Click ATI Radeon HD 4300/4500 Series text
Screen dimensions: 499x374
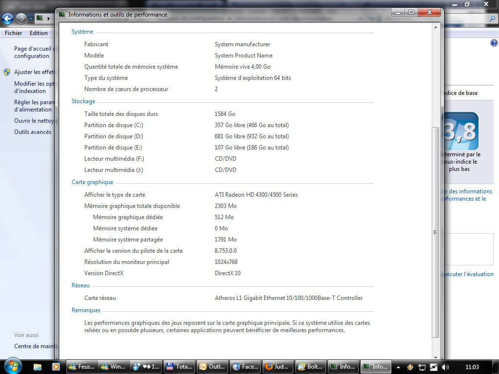256,195
